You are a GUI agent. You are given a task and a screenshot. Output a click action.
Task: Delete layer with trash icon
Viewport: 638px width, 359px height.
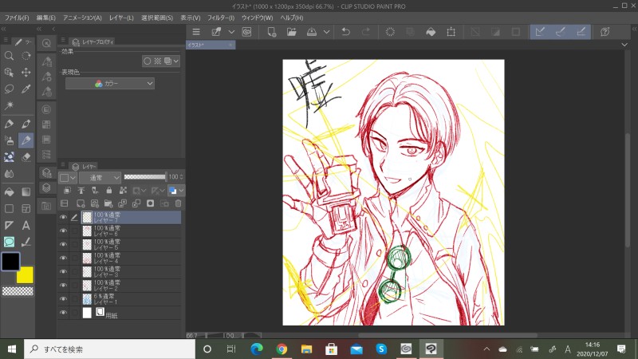tap(178, 203)
